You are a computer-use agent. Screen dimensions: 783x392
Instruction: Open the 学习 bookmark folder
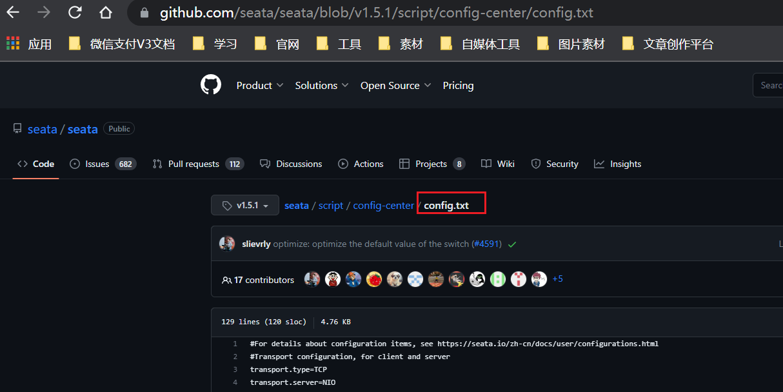click(x=215, y=44)
